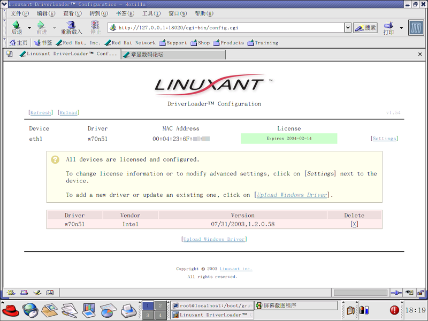
Task: Click the Mozilla throbber logo icon
Action: point(416,28)
